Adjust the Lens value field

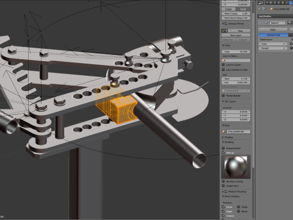point(236,51)
